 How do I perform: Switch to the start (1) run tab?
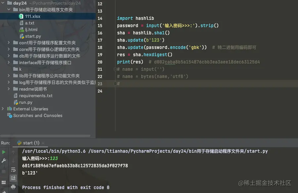[31, 143]
